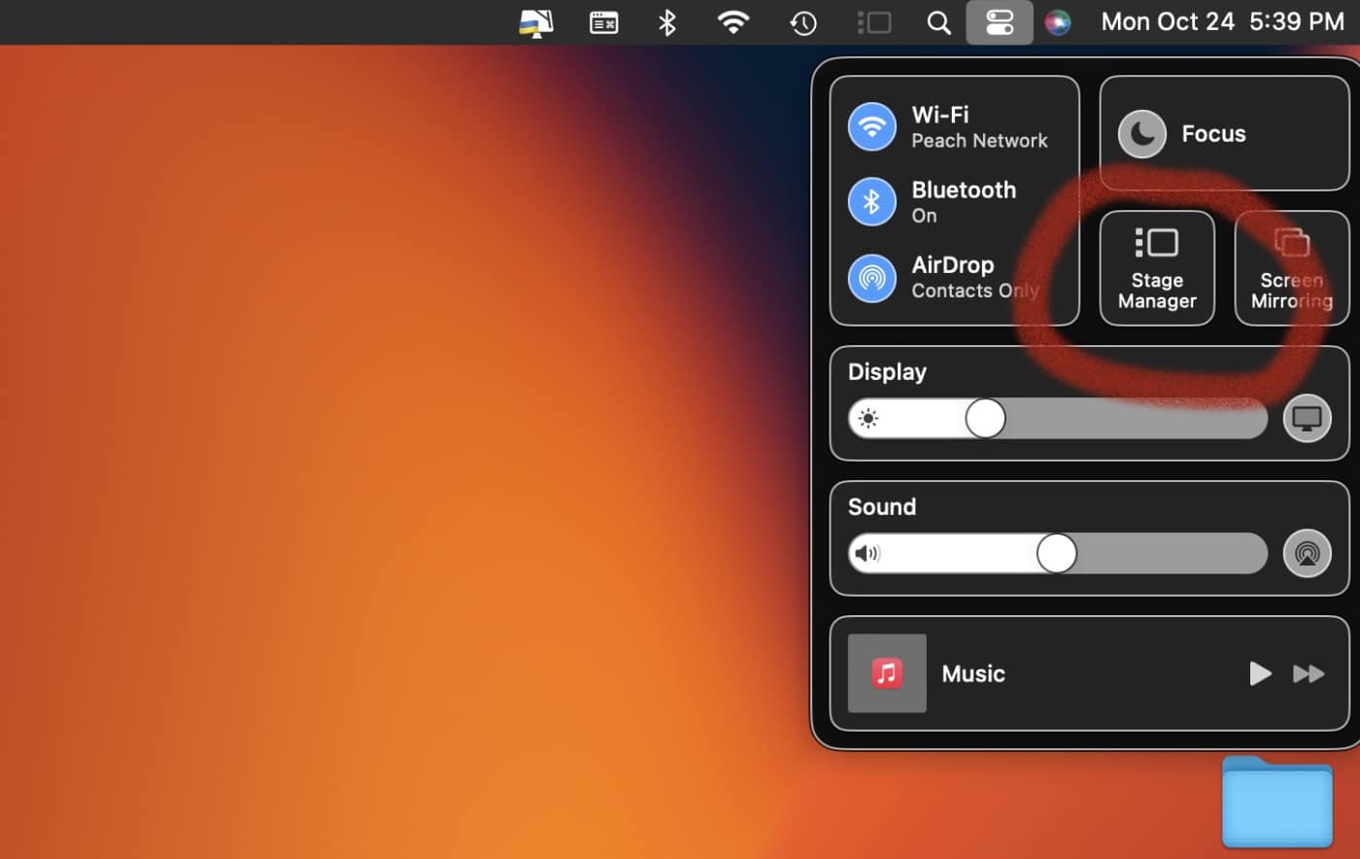Toggle the Wi-Fi blue icon
This screenshot has height=859, width=1360.
pos(871,126)
